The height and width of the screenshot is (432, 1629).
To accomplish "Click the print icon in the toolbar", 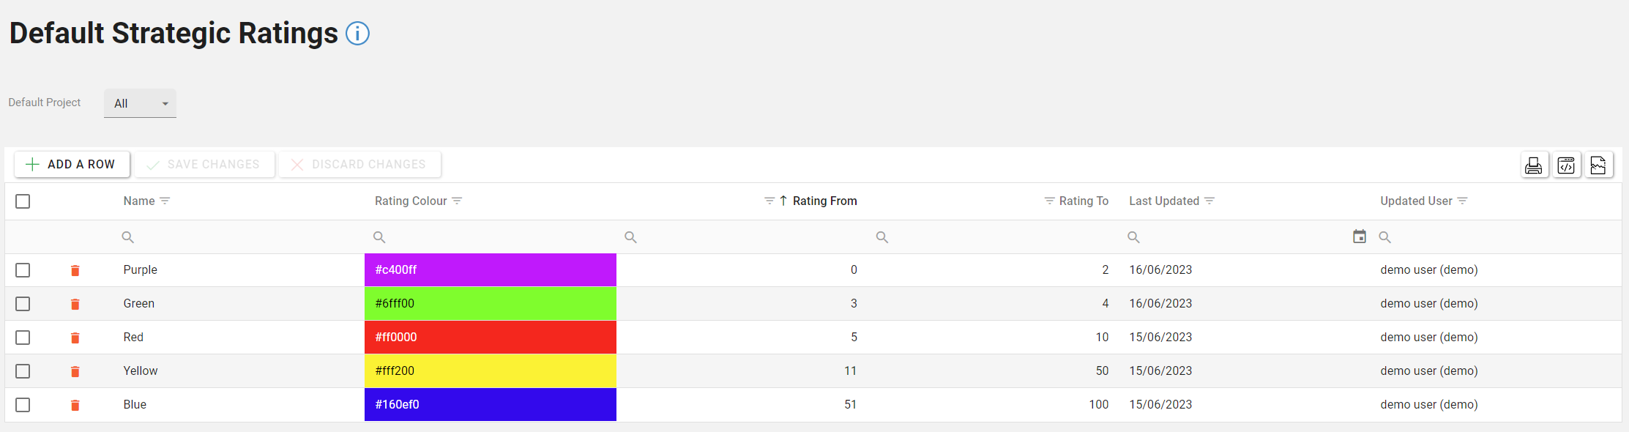I will [x=1533, y=165].
